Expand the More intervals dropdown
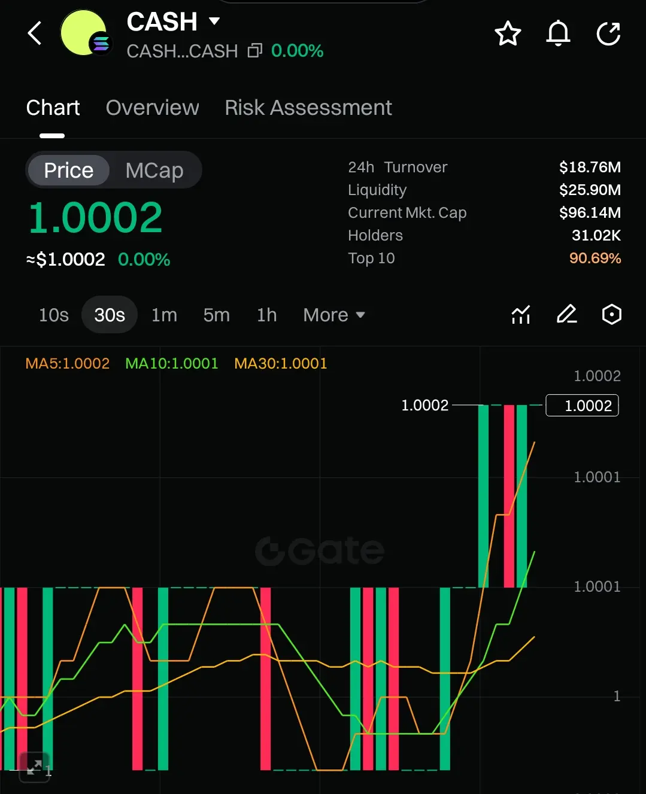Viewport: 646px width, 794px height. click(x=334, y=315)
